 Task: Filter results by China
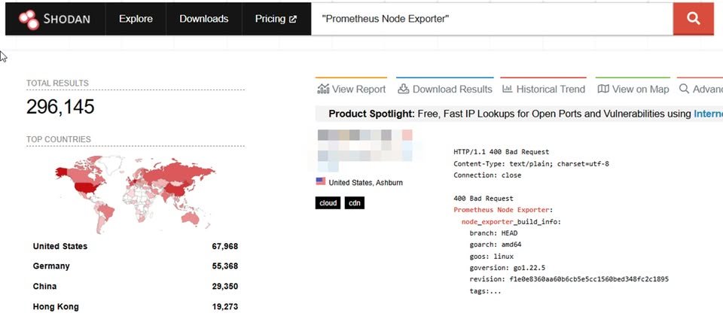44,287
